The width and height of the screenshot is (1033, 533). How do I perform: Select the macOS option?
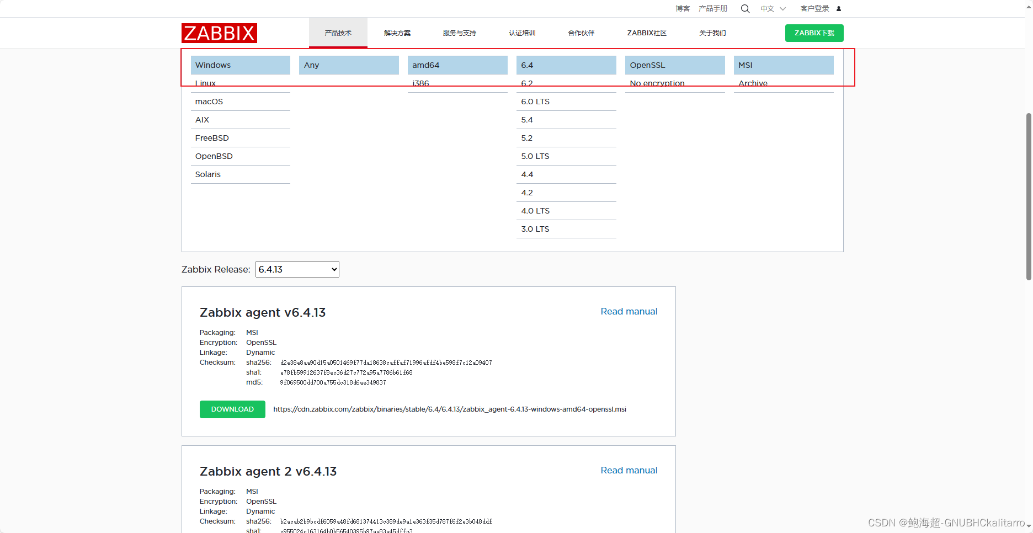(241, 102)
